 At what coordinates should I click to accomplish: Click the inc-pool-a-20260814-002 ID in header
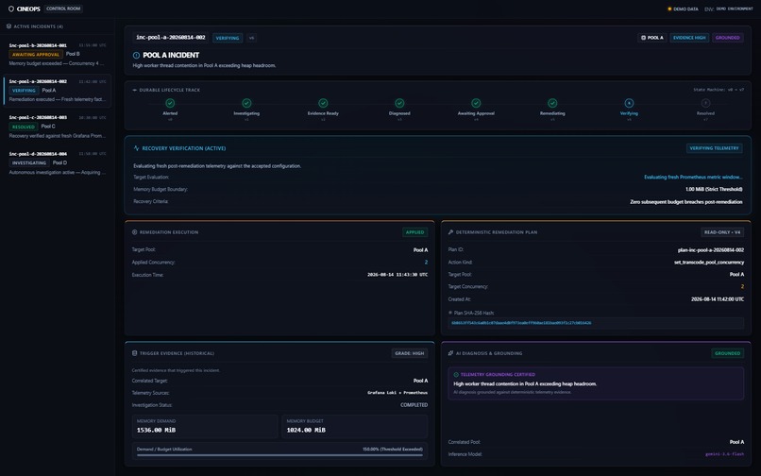tap(171, 38)
